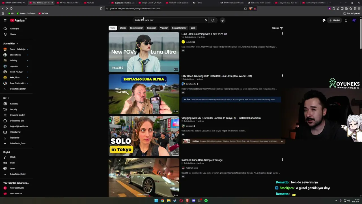Screen dimensions: 362x204
Task: Click the magnifier search button
Action: (x=213, y=20)
